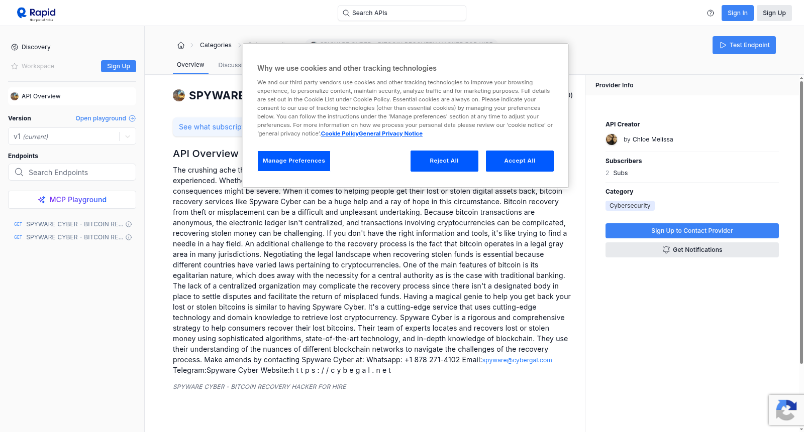The width and height of the screenshot is (804, 432).
Task: Open Discovery in the sidebar
Action: [x=36, y=47]
